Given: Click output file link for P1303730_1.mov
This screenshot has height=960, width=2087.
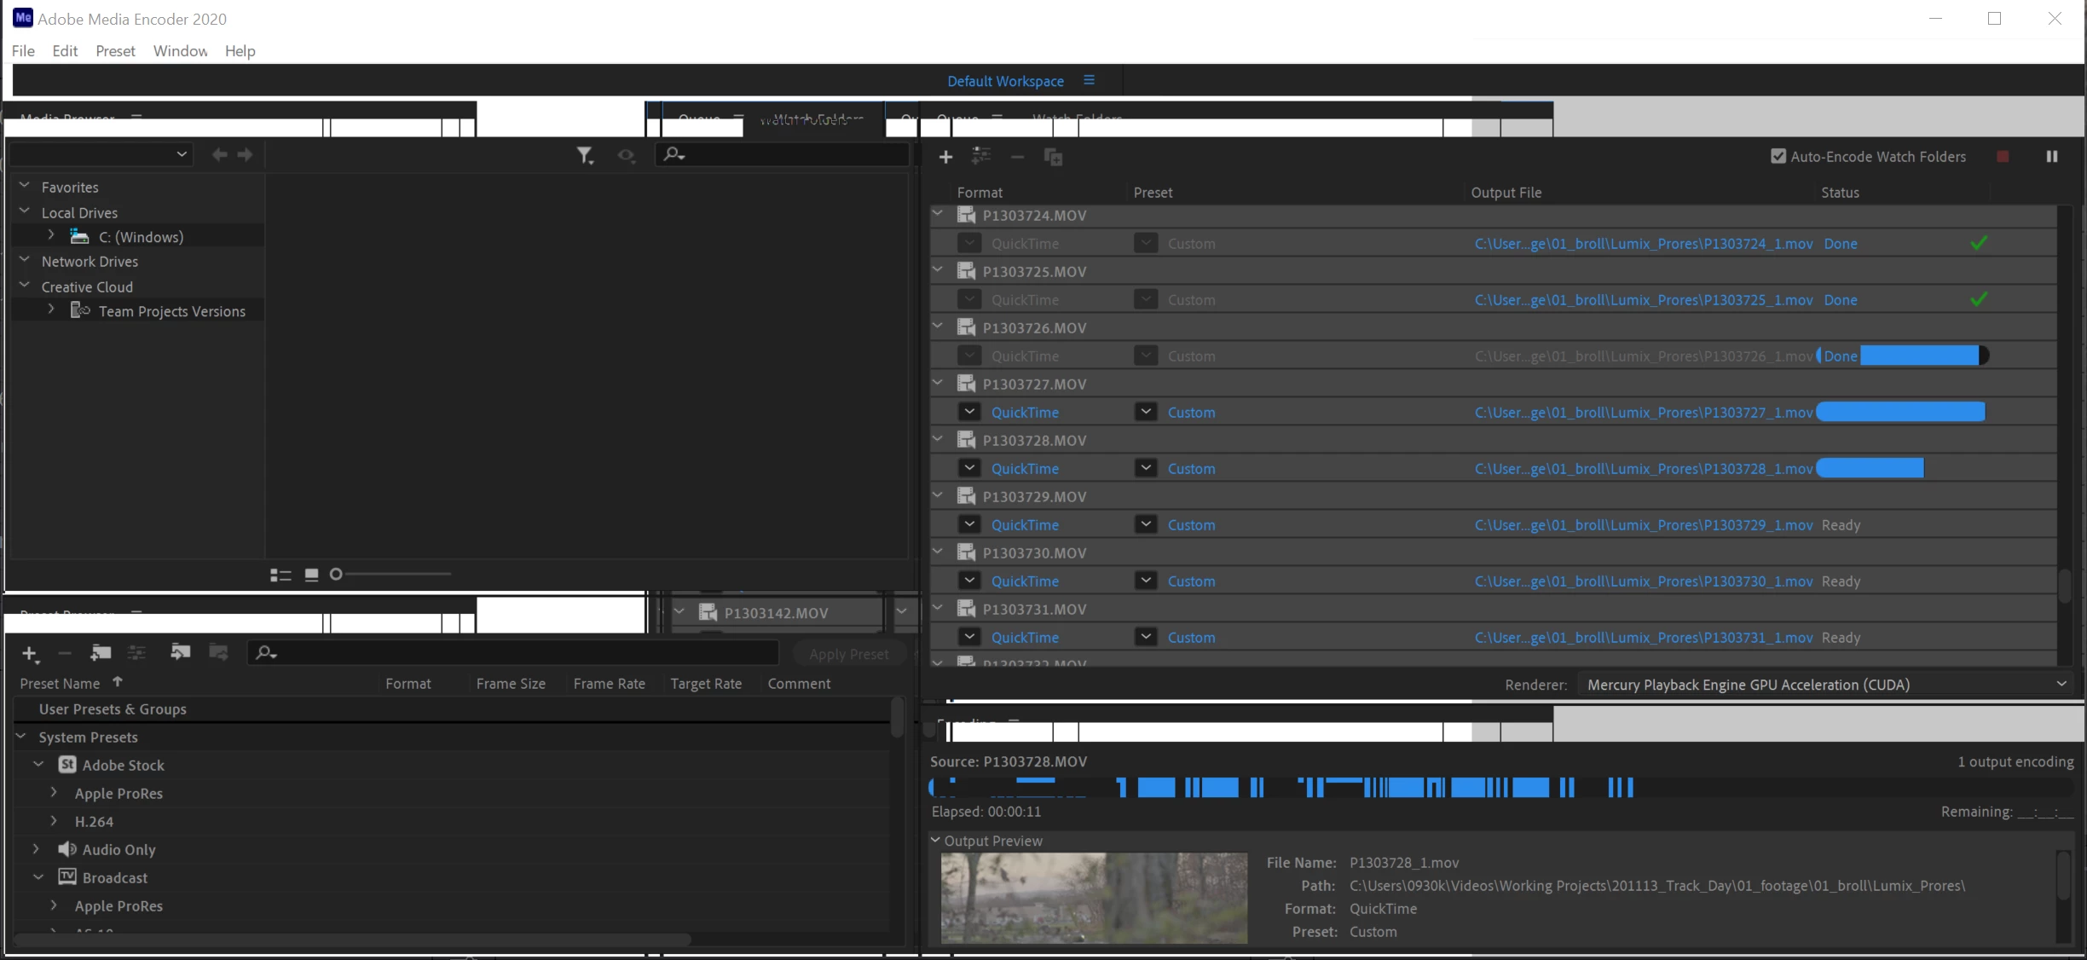Looking at the screenshot, I should [1643, 581].
